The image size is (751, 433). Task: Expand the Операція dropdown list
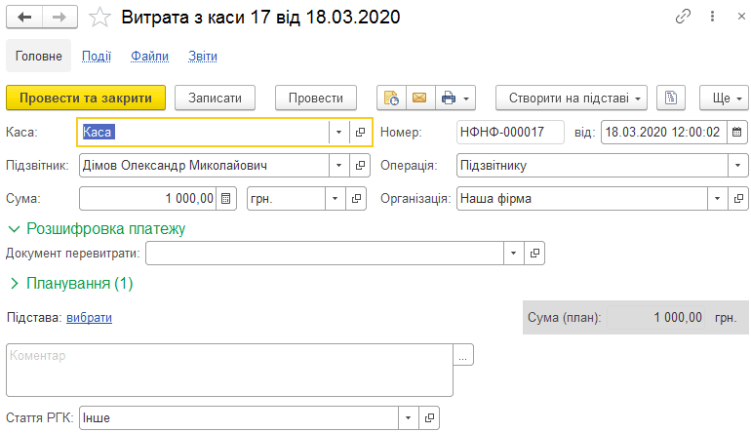click(737, 165)
